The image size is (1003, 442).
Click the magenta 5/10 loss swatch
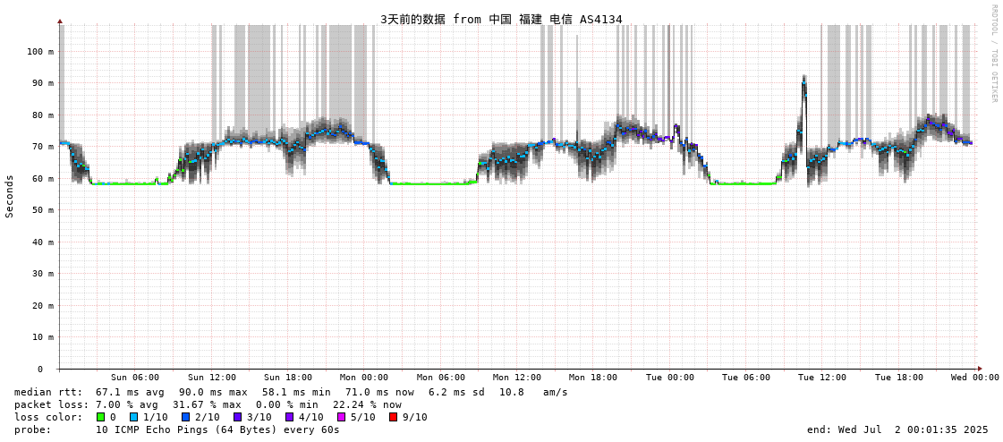click(x=341, y=417)
